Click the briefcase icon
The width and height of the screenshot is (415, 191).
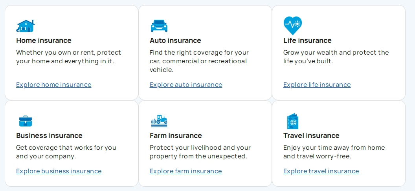coord(26,121)
